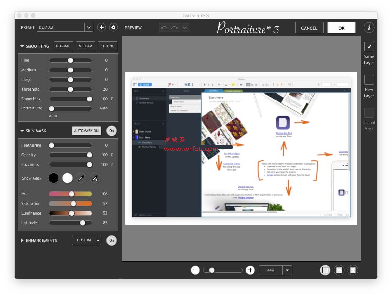
Task: Toggle Skin Mask On switch
Action: tap(112, 131)
